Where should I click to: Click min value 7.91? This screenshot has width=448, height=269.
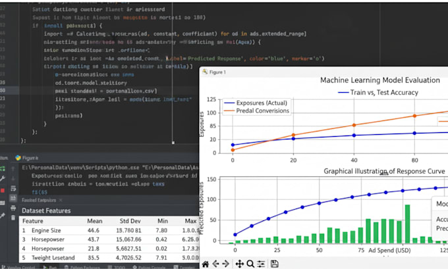pos(161,258)
